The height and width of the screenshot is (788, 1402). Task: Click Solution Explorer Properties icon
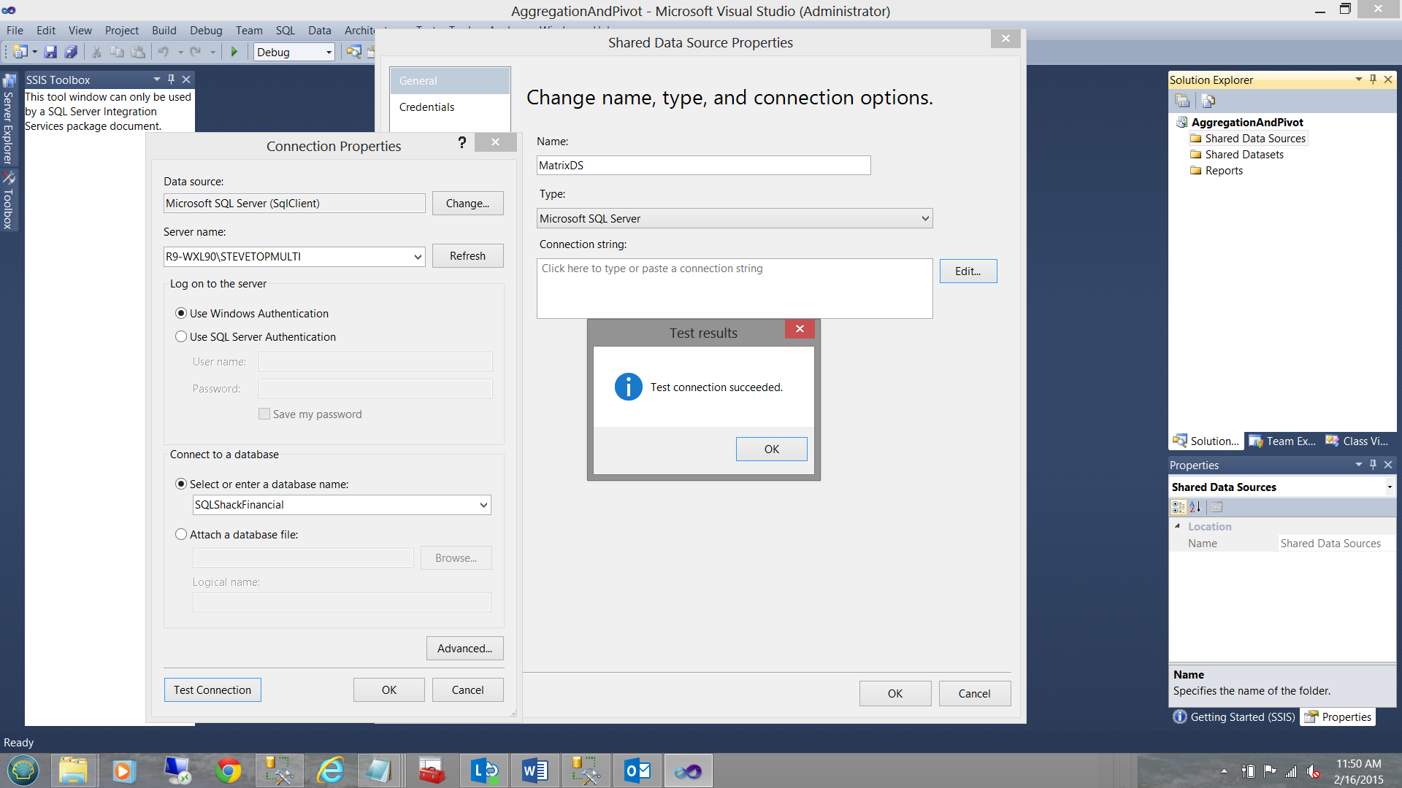click(1182, 101)
